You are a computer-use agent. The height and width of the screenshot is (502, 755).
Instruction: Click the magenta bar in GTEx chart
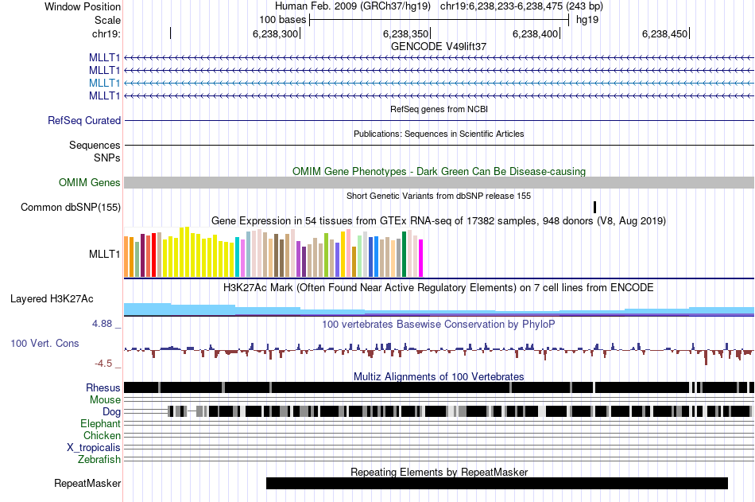pyautogui.click(x=421, y=259)
